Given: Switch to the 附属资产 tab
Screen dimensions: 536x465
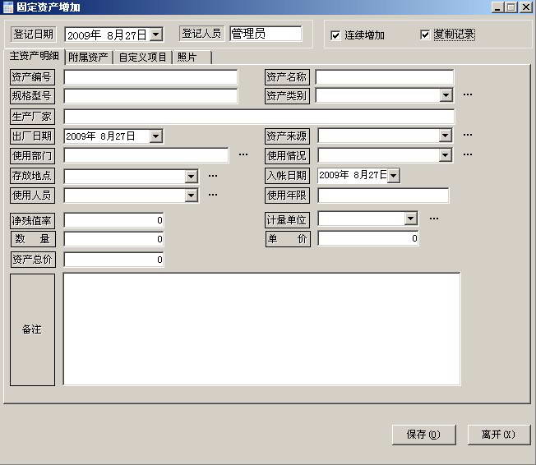Looking at the screenshot, I should [88, 58].
